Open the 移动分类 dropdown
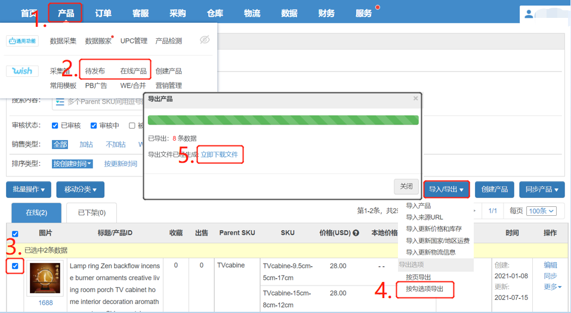 pyautogui.click(x=81, y=189)
